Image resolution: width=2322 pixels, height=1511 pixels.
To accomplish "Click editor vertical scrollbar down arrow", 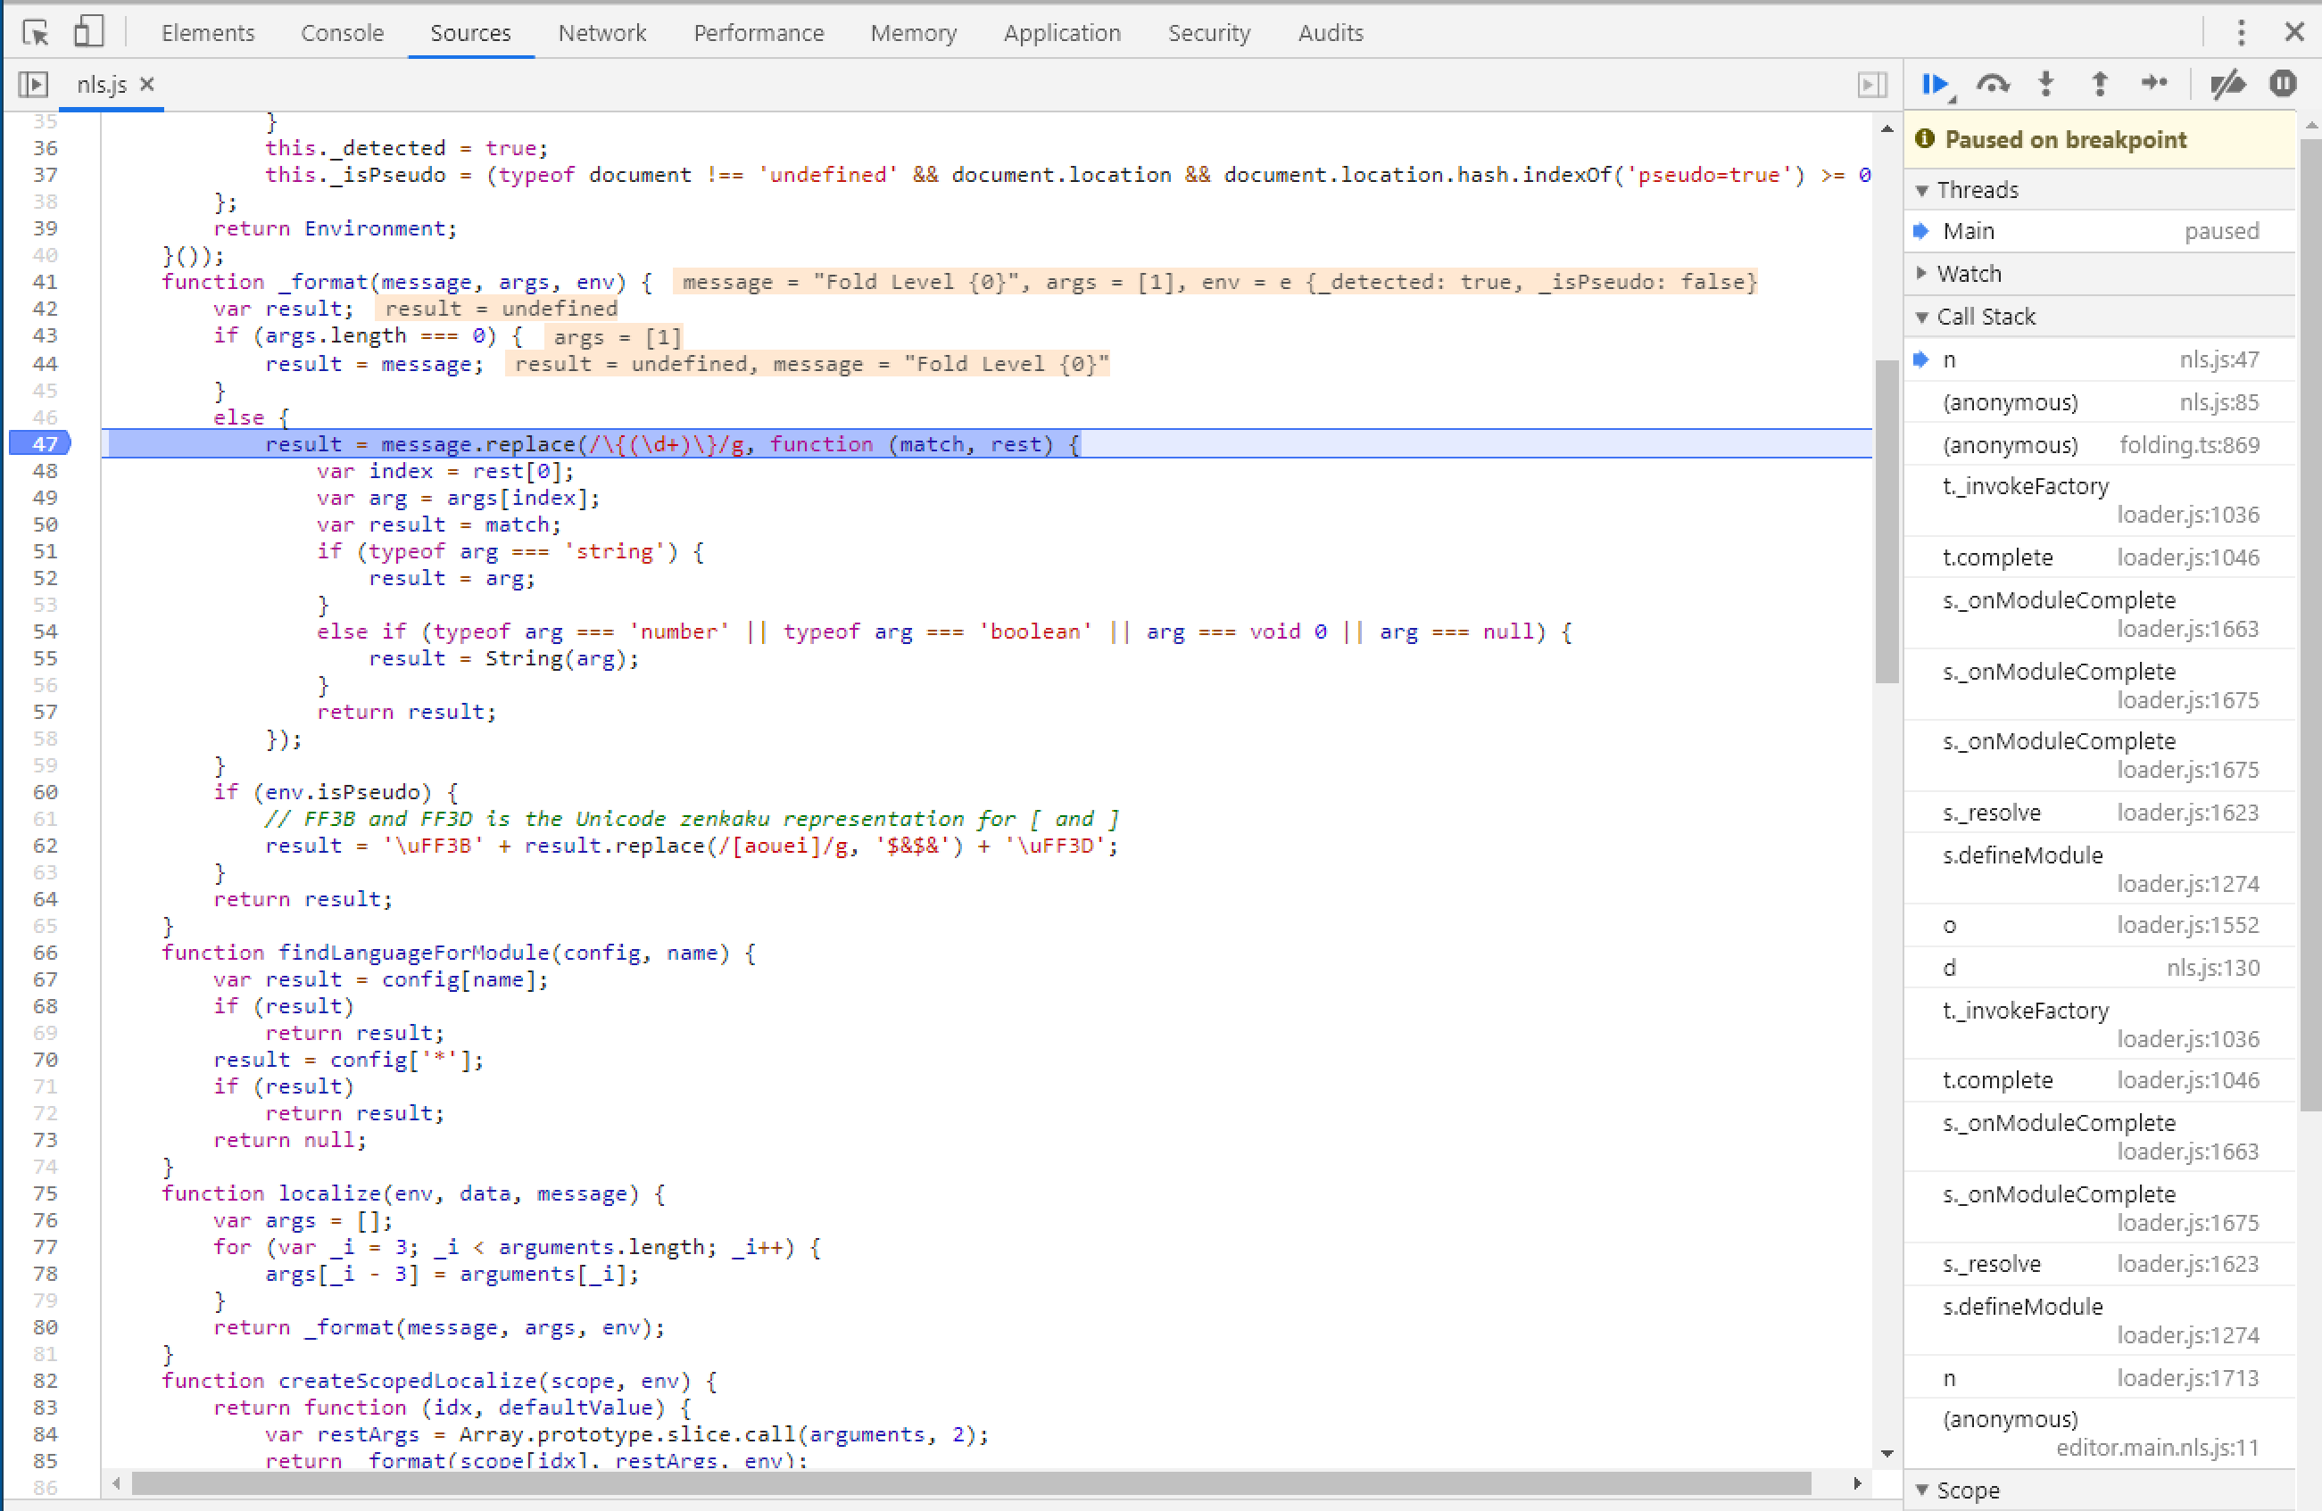I will pyautogui.click(x=1887, y=1452).
